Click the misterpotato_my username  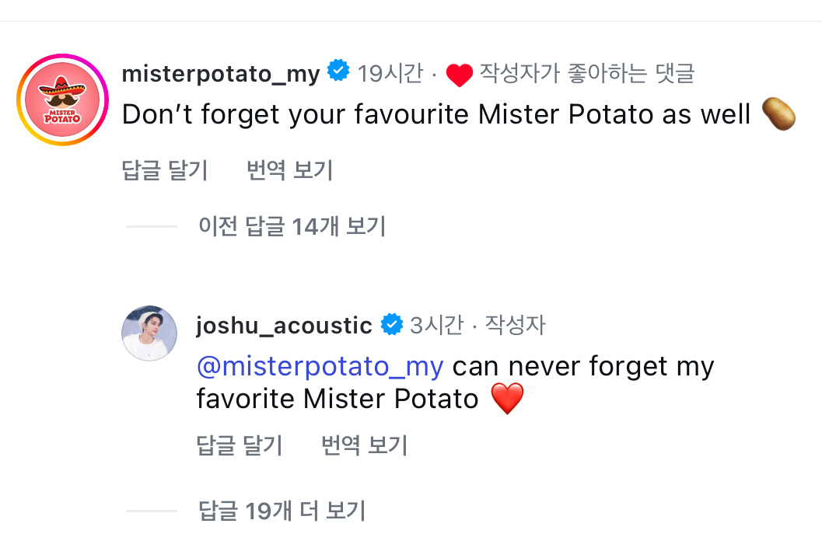point(221,74)
